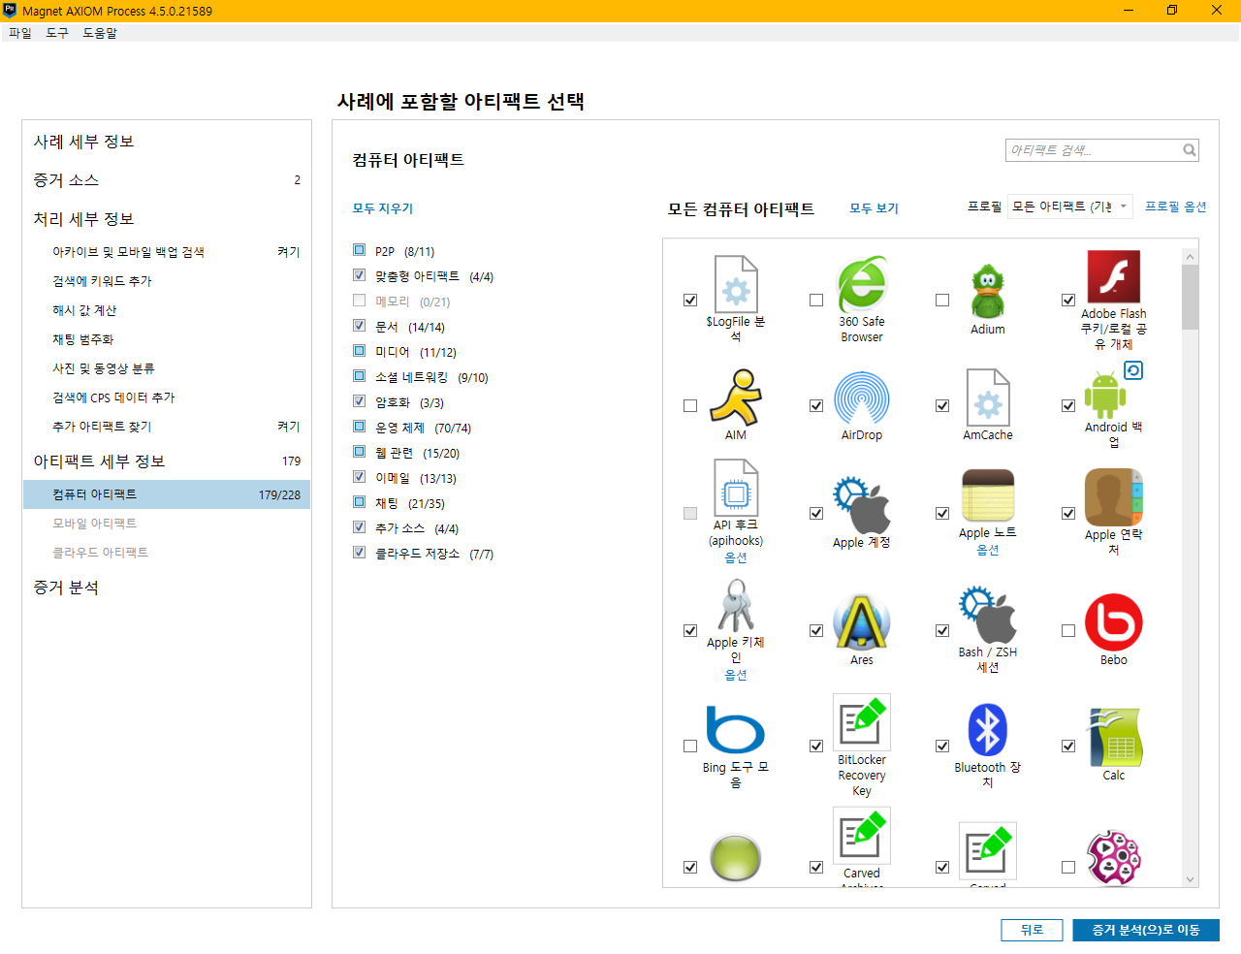Click the refresh badge on Android backup
1241x954 pixels.
pos(1133,370)
